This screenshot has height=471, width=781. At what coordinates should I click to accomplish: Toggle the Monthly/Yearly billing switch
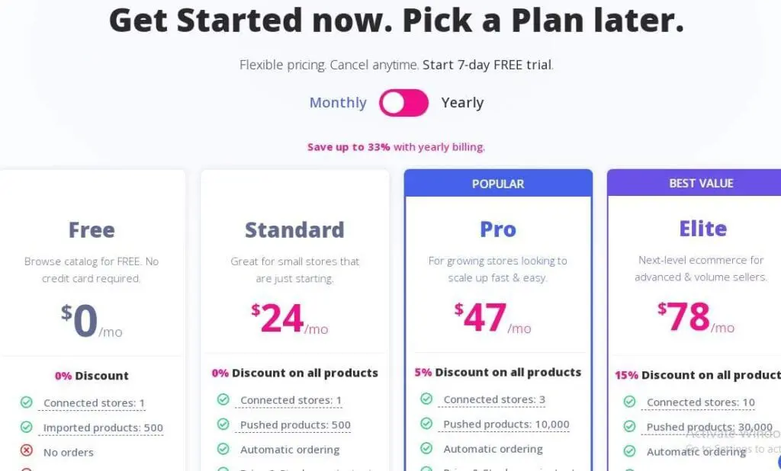403,103
